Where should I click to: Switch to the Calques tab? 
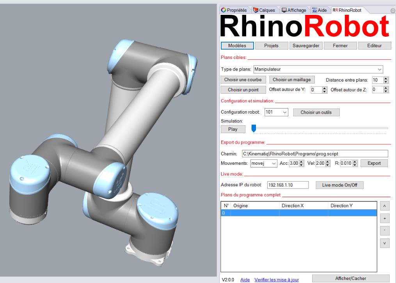270,10
